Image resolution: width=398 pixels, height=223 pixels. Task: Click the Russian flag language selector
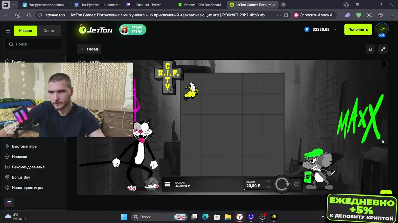pos(9,203)
